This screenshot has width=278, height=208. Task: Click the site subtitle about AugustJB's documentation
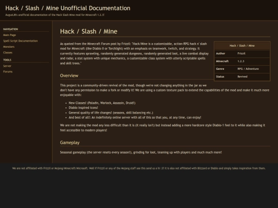[x=55, y=15]
